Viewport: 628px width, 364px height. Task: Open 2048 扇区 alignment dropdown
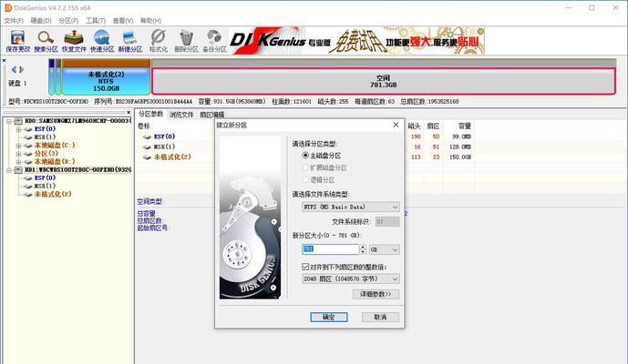(350, 278)
